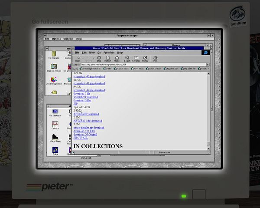This screenshot has height=208, width=260.
Task: Open the browser File menu
Action: click(77, 53)
